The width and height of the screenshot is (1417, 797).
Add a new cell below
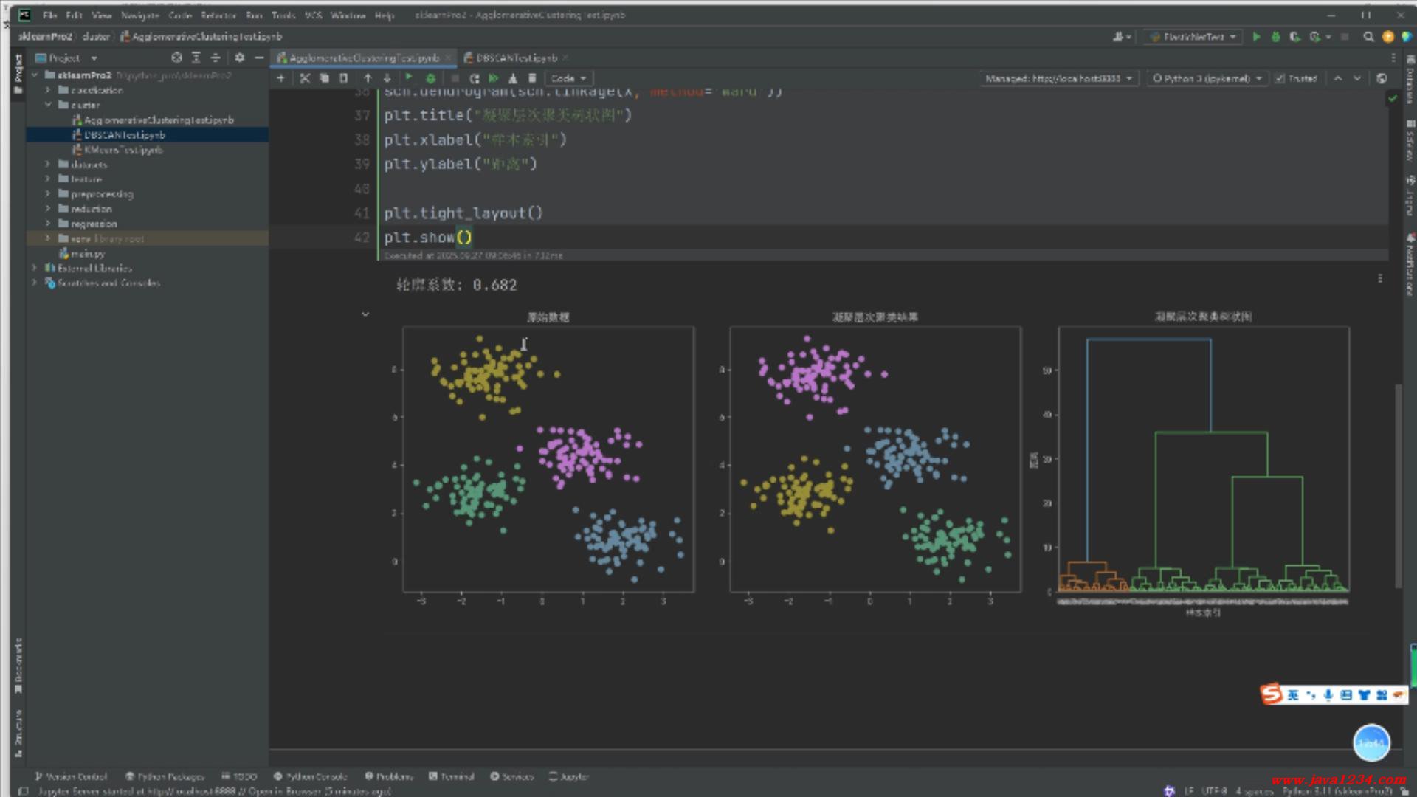pyautogui.click(x=280, y=78)
